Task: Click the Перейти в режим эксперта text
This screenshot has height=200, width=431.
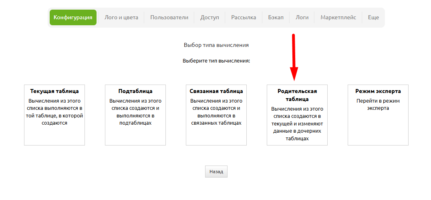Action: point(378,105)
